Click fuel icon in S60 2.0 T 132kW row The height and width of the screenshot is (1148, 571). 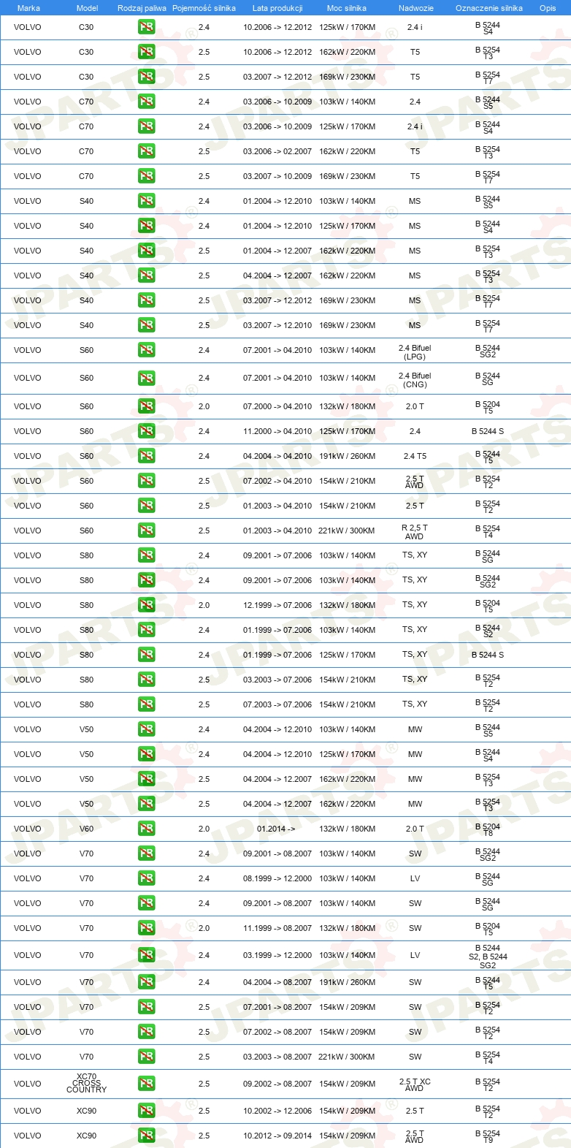pyautogui.click(x=146, y=406)
